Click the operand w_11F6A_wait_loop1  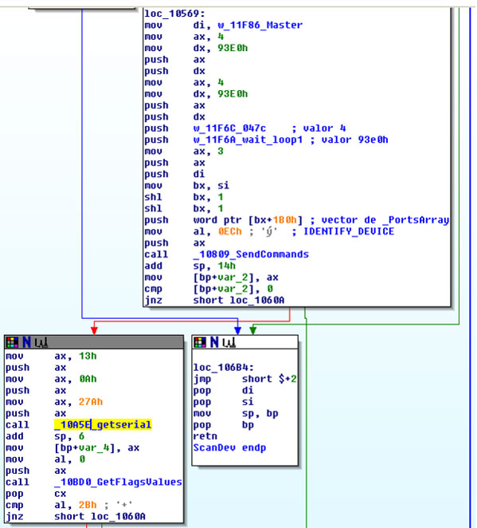[x=248, y=140]
